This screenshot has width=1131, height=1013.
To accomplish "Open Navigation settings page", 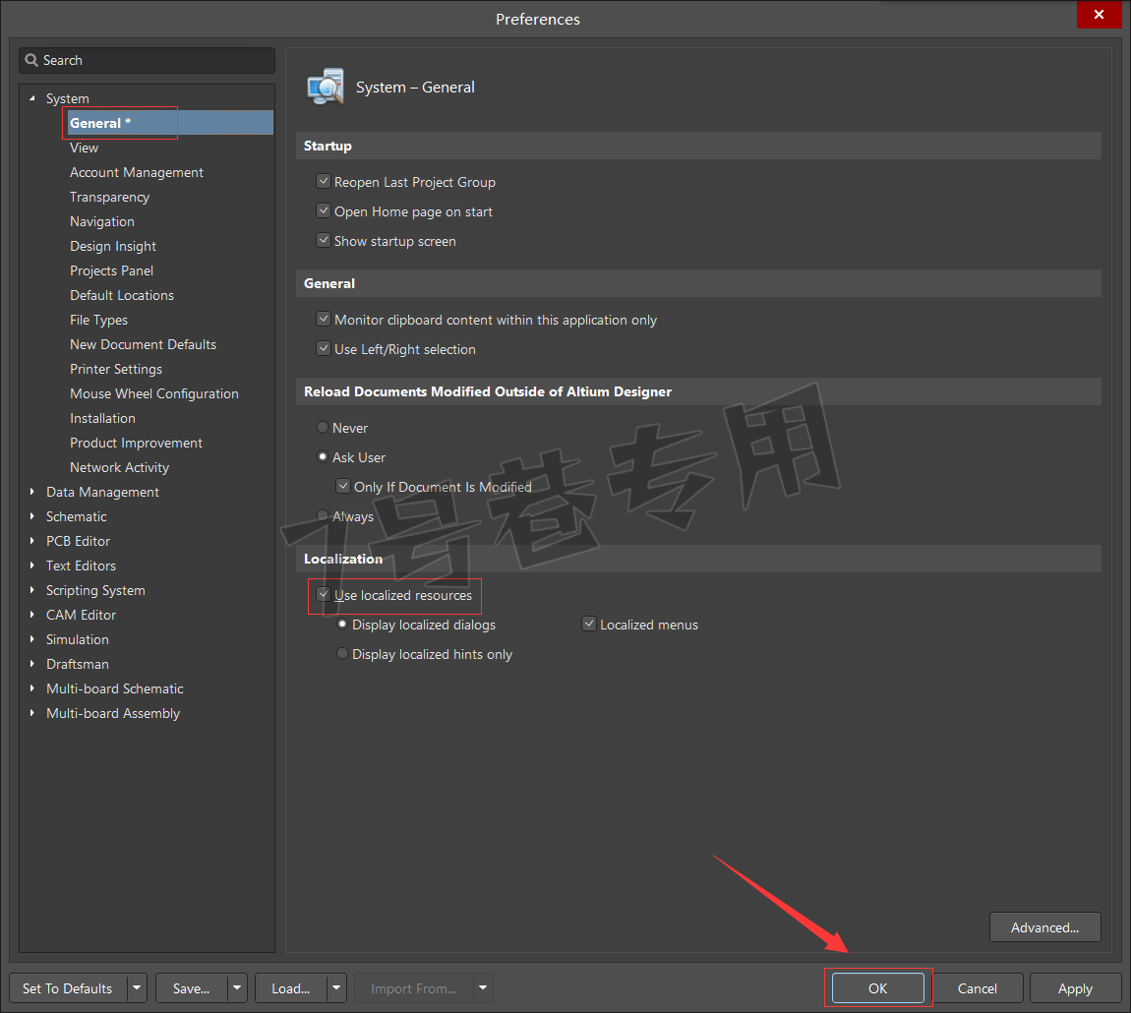I will pyautogui.click(x=101, y=221).
